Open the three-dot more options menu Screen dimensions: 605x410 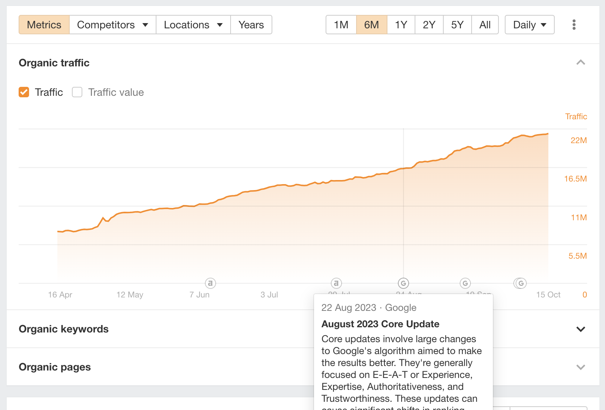[574, 25]
